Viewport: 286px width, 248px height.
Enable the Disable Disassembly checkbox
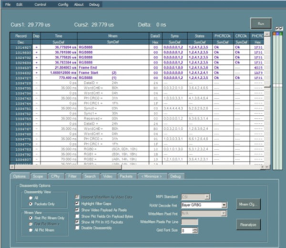pos(78,228)
